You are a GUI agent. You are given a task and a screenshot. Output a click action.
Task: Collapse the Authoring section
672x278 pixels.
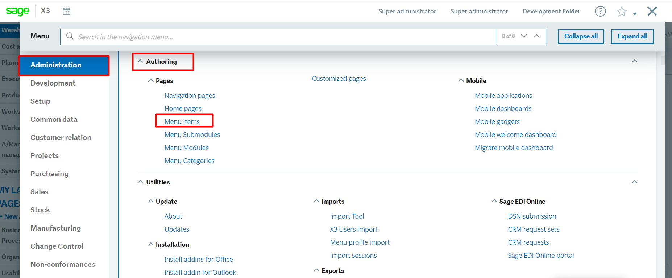click(140, 62)
